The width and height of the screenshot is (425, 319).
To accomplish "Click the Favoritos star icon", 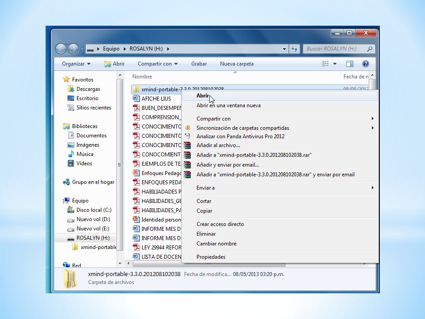I will [x=66, y=79].
